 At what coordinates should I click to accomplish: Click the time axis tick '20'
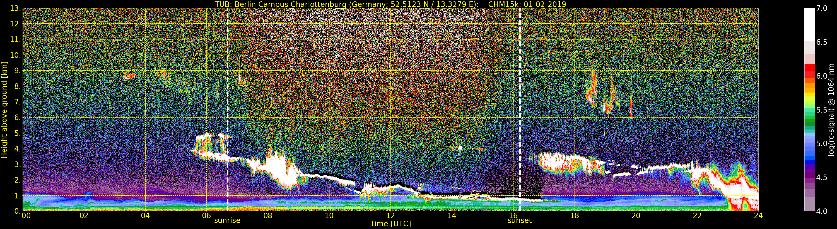[x=636, y=215]
